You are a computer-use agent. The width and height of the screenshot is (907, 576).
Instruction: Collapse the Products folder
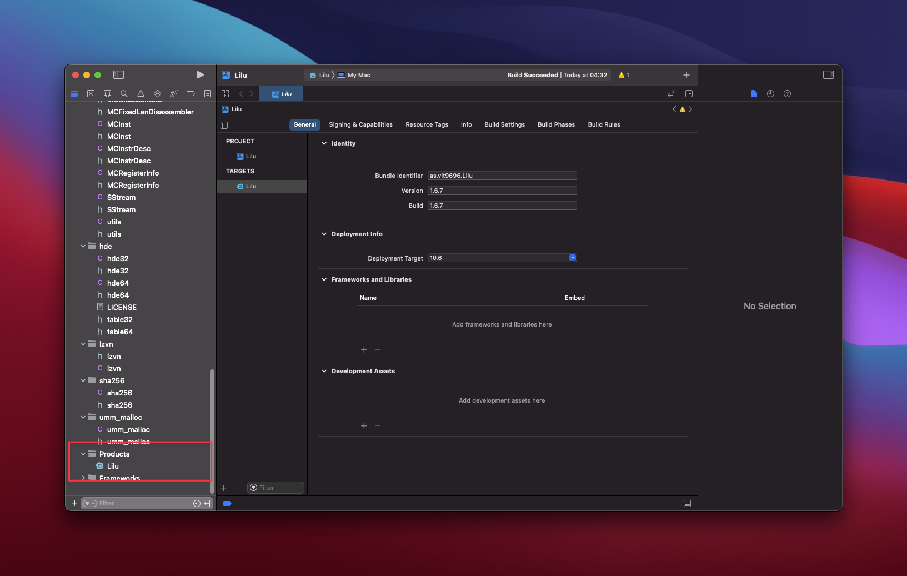(x=83, y=454)
